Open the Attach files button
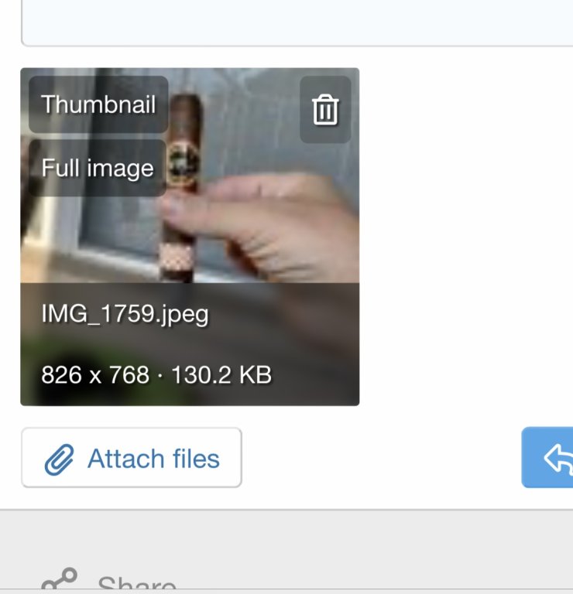 pos(132,457)
